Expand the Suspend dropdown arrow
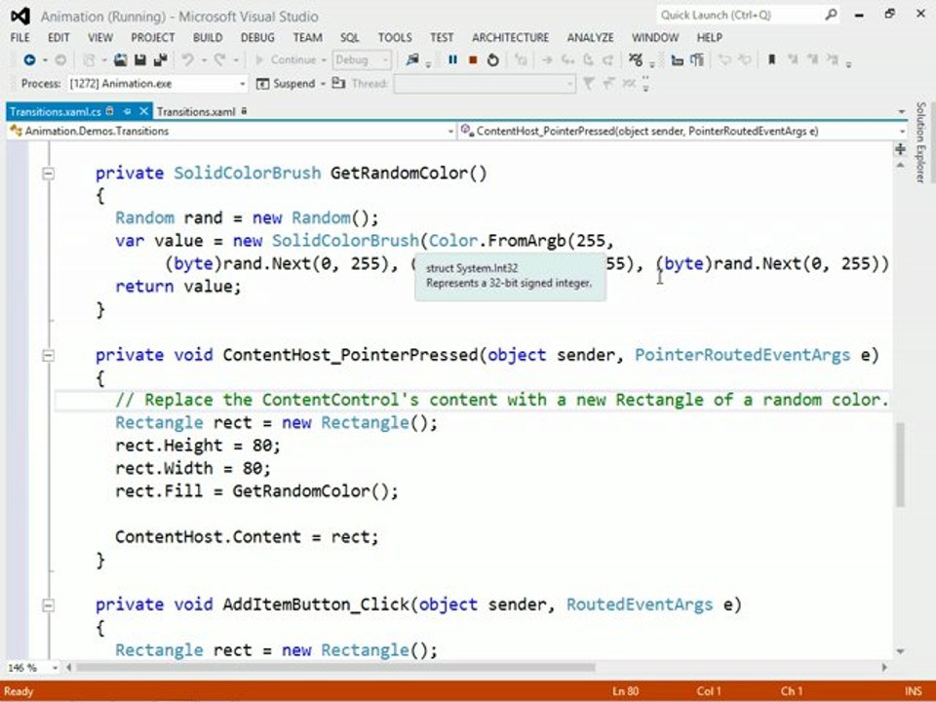The image size is (936, 702). (323, 84)
